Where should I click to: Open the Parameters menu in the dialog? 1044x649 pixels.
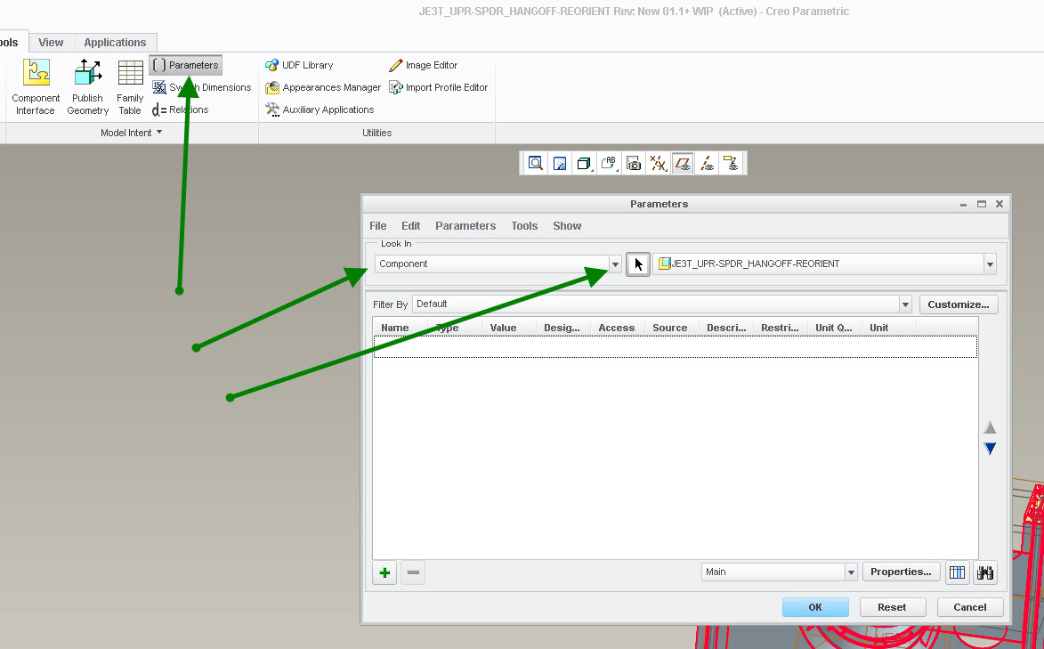[465, 226]
